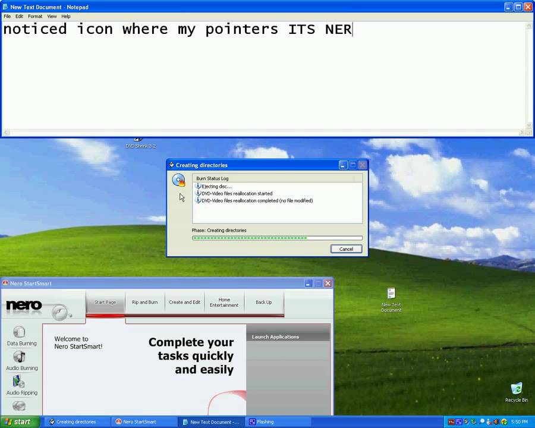Viewport: 535px width, 428px height.
Task: Click Notepad title bar document icon
Action: [5, 7]
